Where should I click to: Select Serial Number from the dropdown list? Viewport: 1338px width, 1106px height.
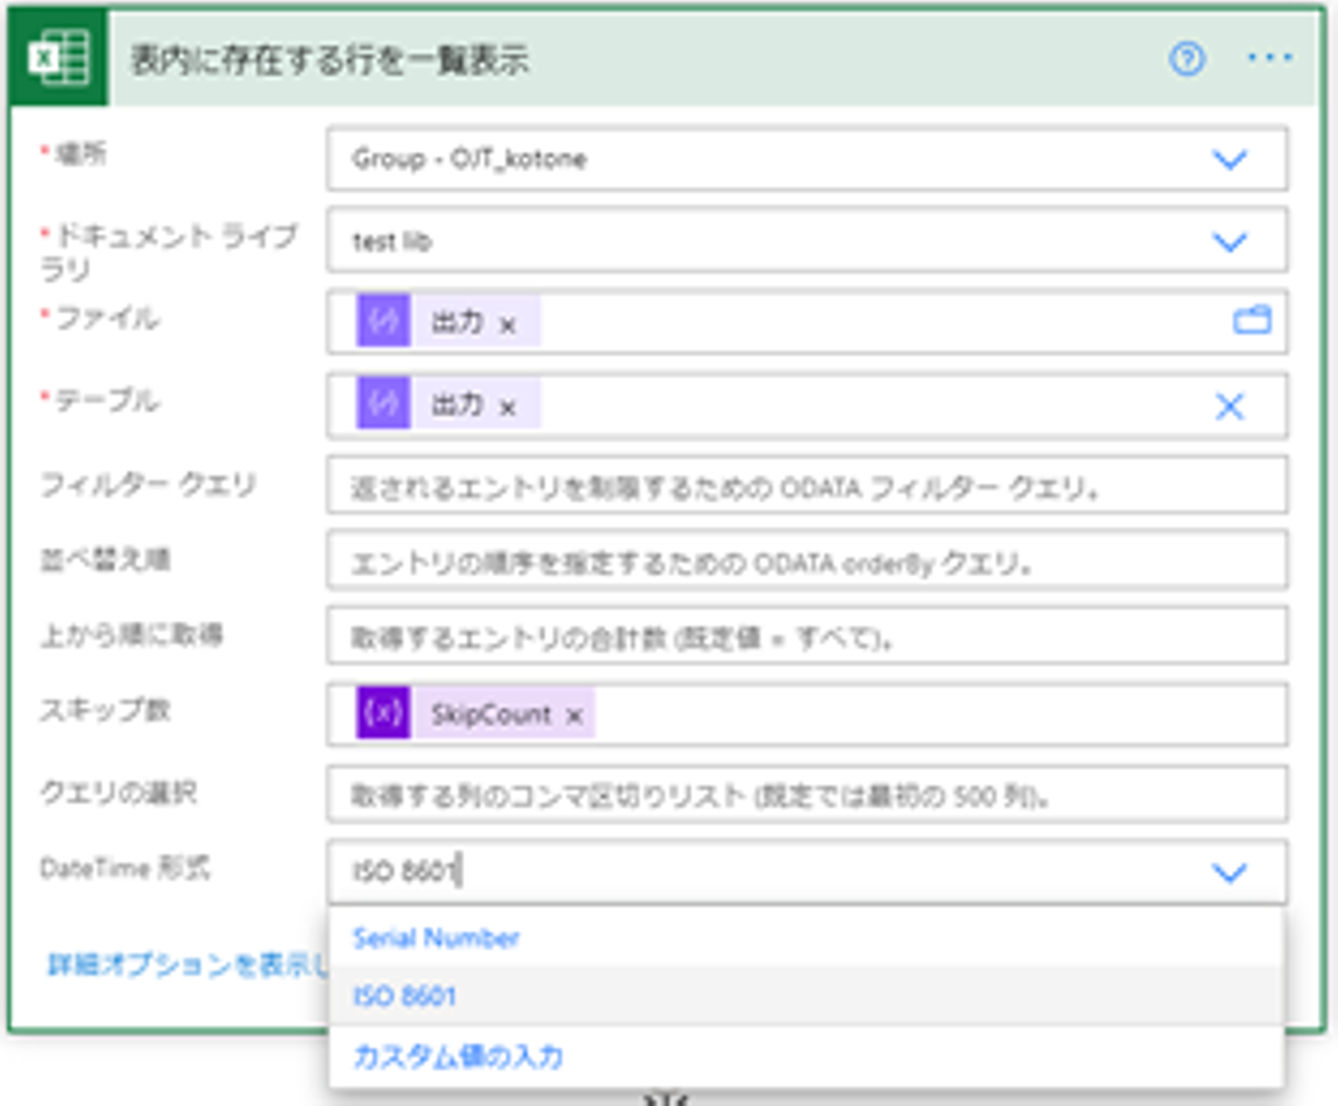click(x=436, y=938)
